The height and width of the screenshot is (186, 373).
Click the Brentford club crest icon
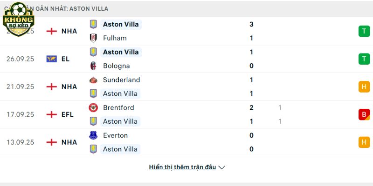(x=93, y=108)
